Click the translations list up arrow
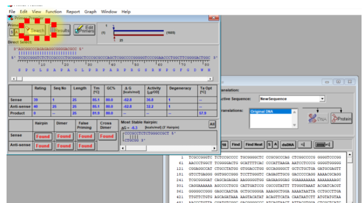This screenshot has height=203, width=364. coord(294,112)
